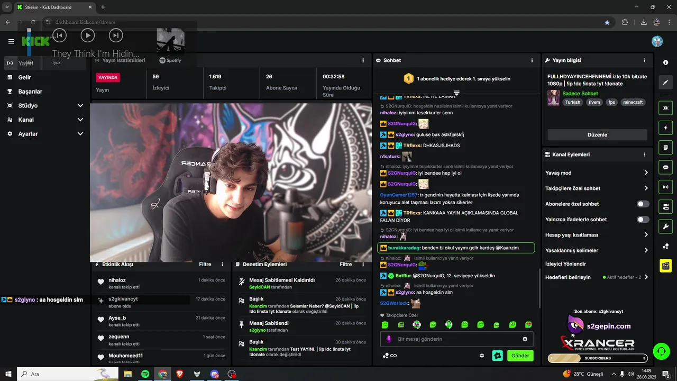Open Filtre in Denetim Eylemleri panel
Viewport: 677px width, 381px height.
coord(345,264)
